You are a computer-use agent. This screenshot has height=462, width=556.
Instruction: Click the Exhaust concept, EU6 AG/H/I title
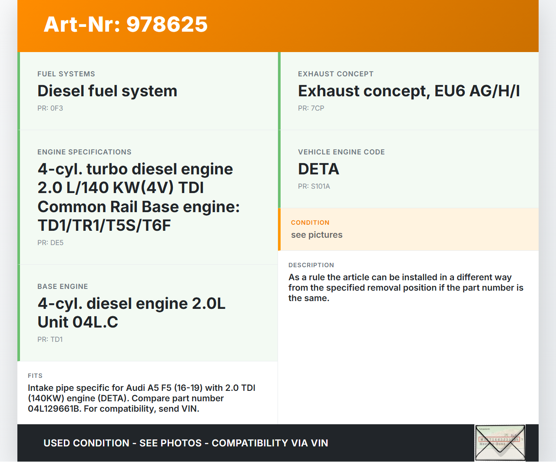click(x=408, y=91)
